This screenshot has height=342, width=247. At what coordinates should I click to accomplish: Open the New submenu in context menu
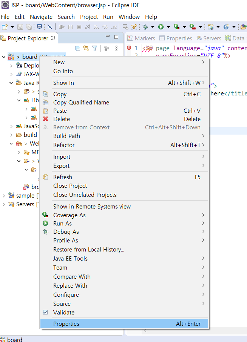[x=125, y=62]
